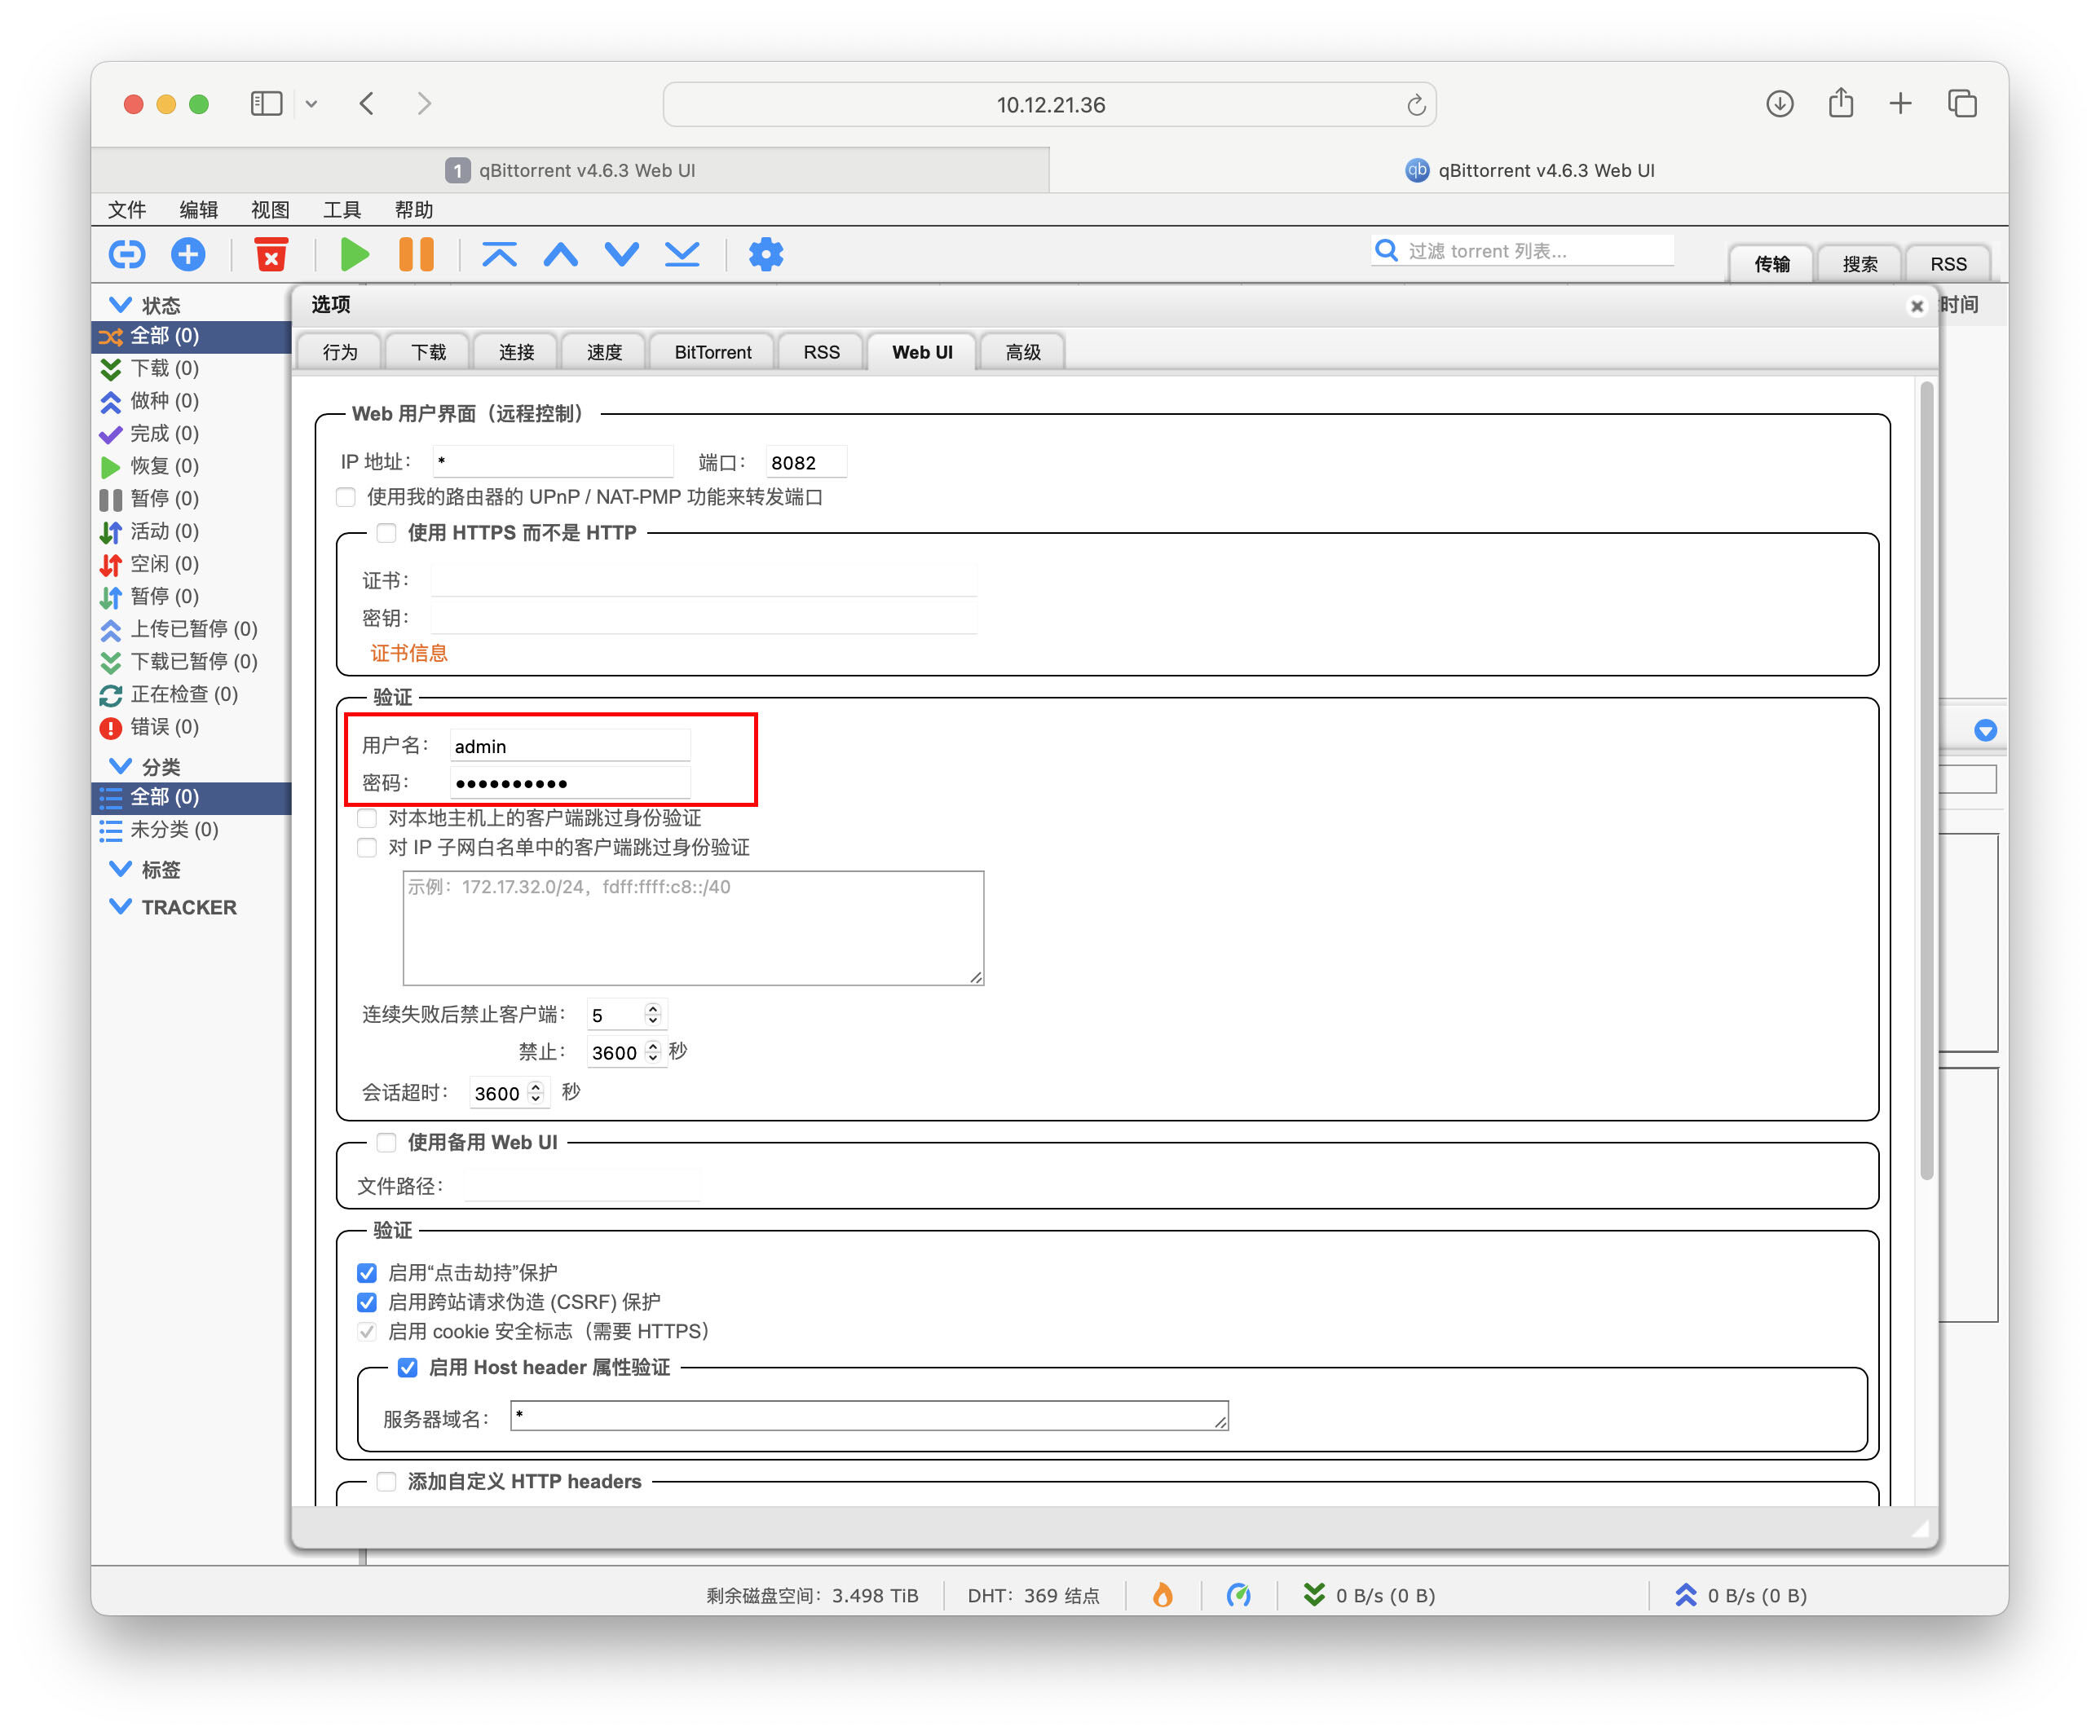Select 做种 (0) status filter
The height and width of the screenshot is (1736, 2100).
pos(165,401)
